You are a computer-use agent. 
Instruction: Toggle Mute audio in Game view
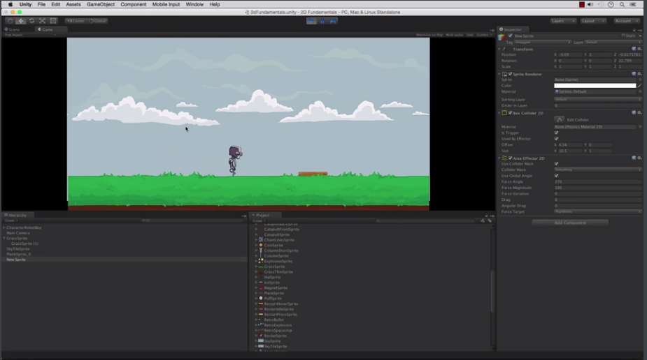tap(455, 35)
